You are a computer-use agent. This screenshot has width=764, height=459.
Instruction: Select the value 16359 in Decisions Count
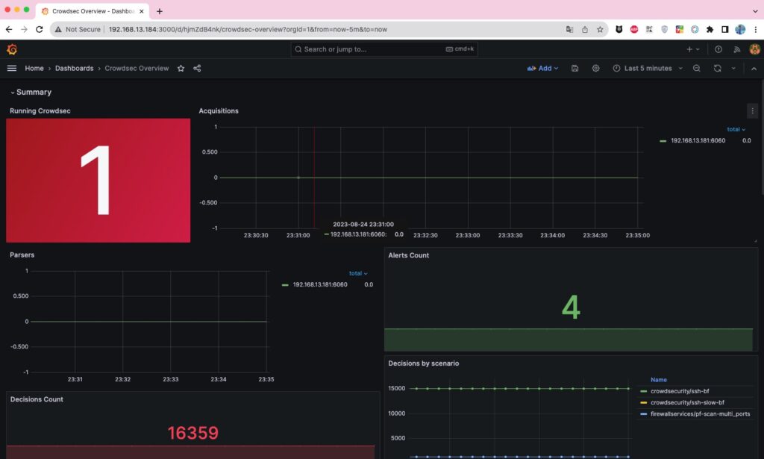coord(193,433)
